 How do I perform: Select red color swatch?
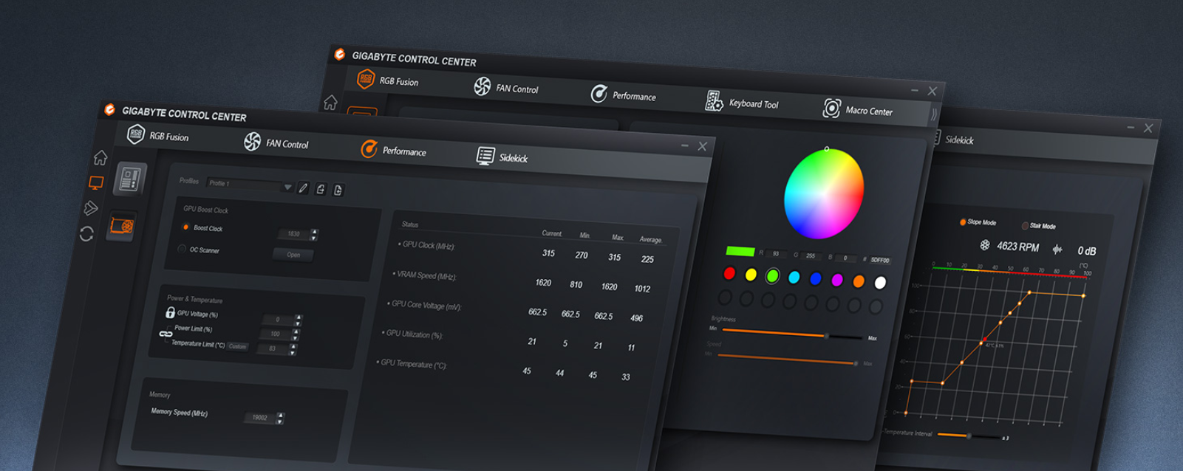tap(729, 274)
